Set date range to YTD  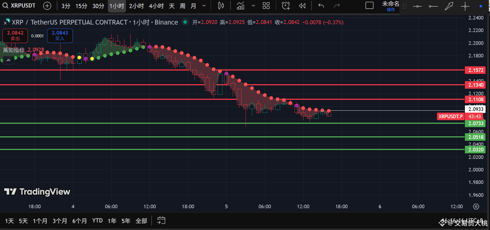[98, 221]
